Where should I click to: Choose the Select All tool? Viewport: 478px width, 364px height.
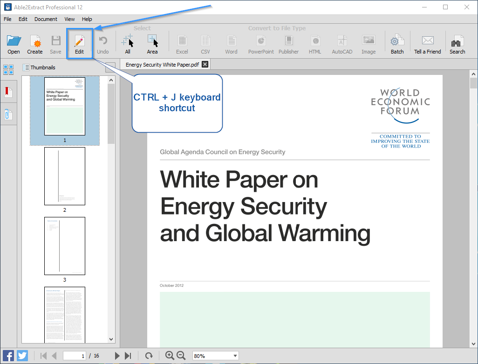click(128, 45)
